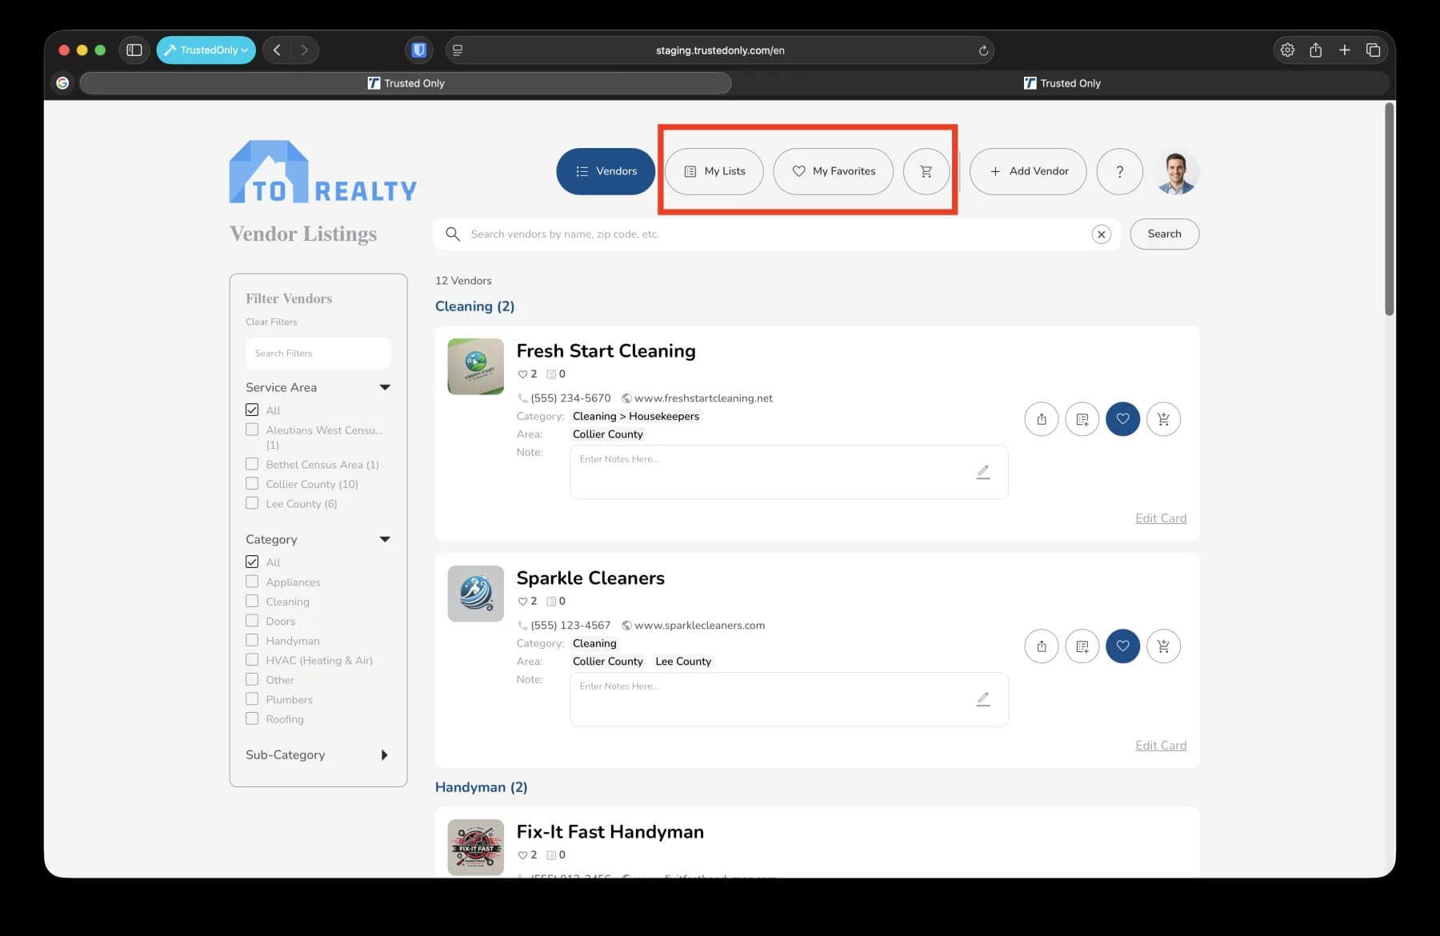
Task: Click the Search Filters input
Action: click(318, 353)
